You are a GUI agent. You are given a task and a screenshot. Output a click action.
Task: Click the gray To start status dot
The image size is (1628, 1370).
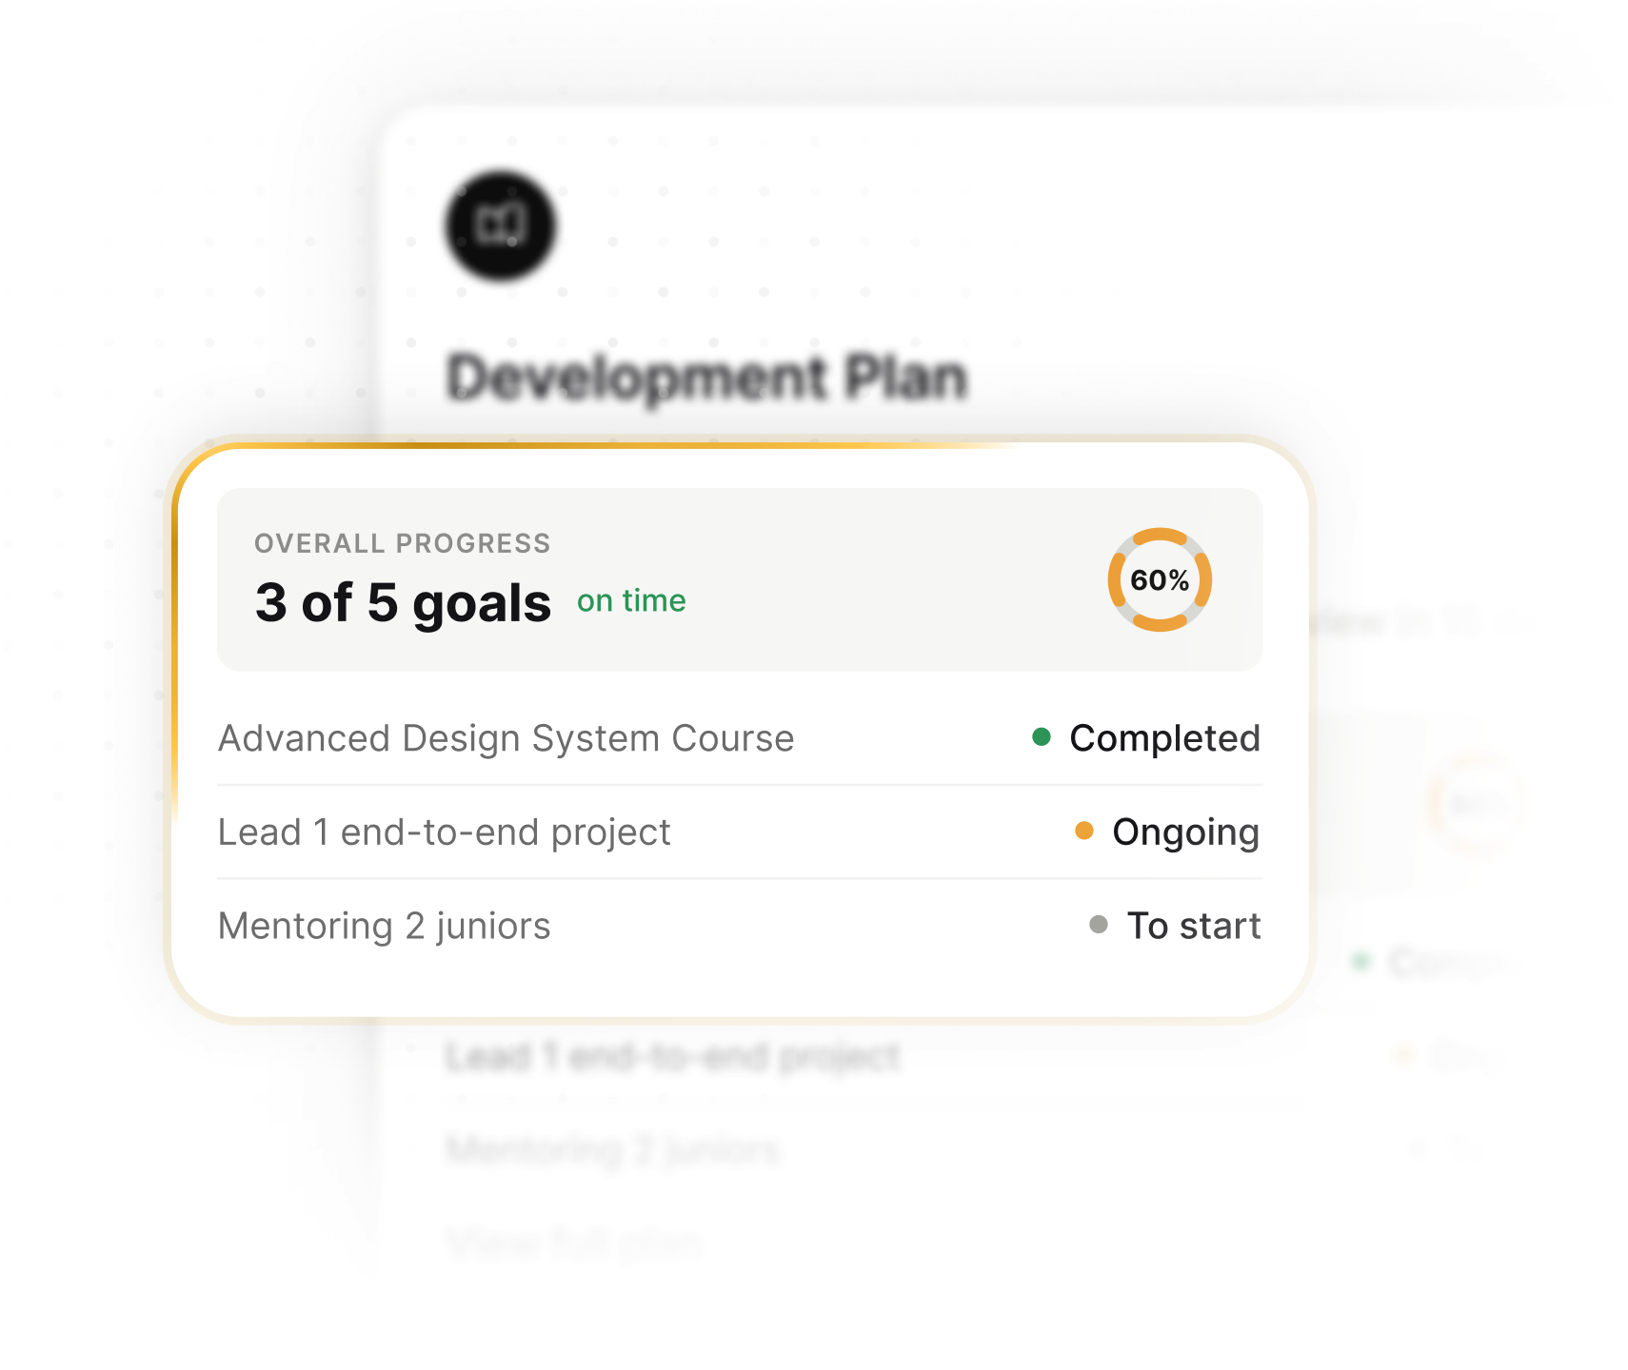(x=1099, y=924)
